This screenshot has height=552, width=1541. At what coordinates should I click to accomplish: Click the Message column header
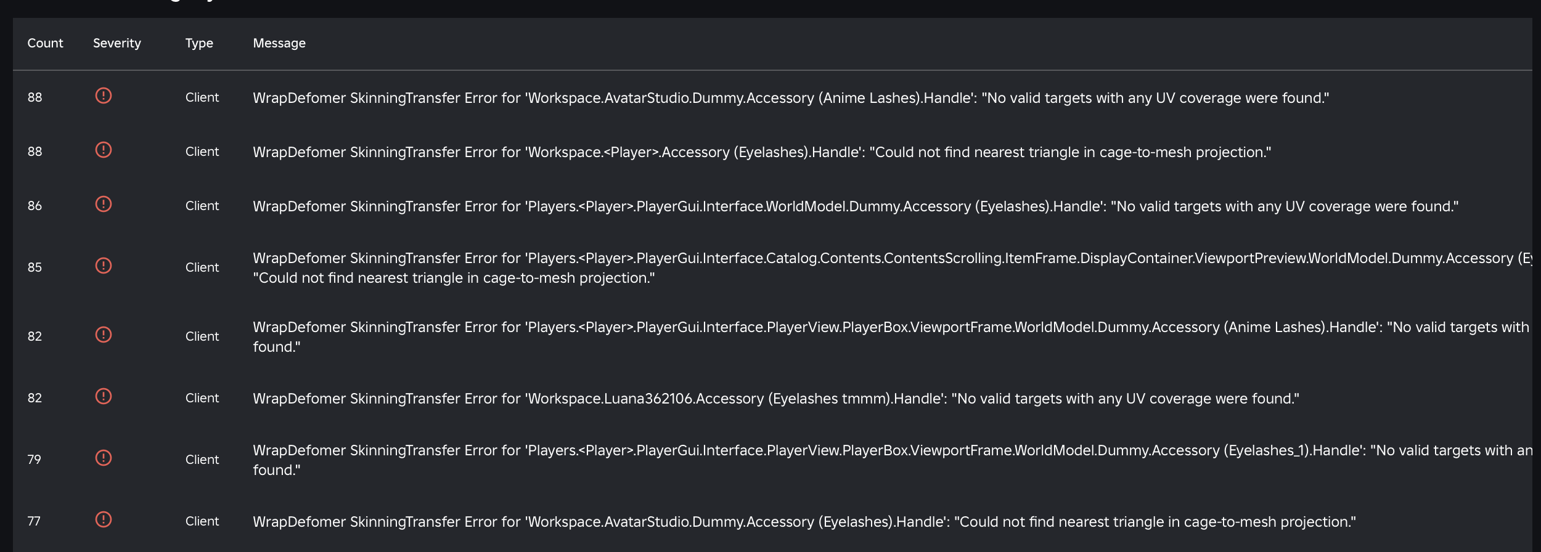tap(279, 43)
